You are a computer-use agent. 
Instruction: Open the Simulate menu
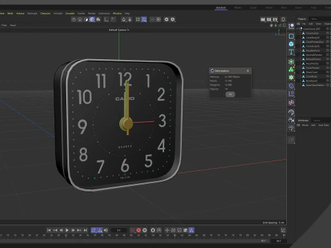tap(70, 13)
